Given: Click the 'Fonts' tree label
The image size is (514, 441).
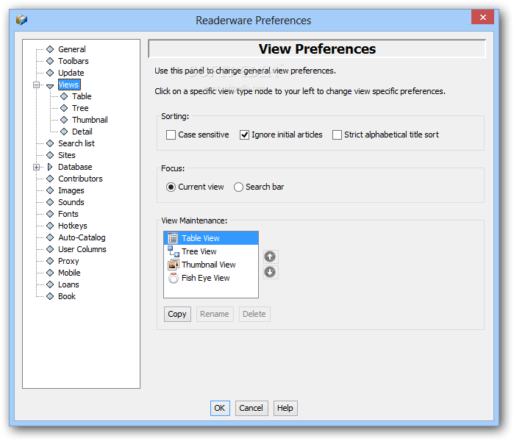Looking at the screenshot, I should (68, 214).
